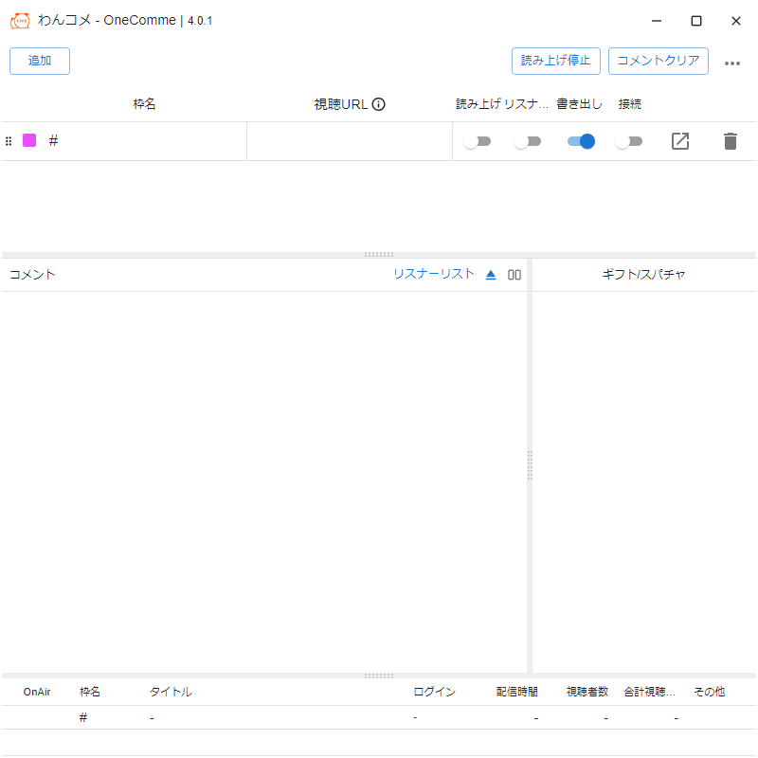Screen dimensions: 758x758
Task: Turn on the リスナー toggle switch
Action: coord(527,141)
